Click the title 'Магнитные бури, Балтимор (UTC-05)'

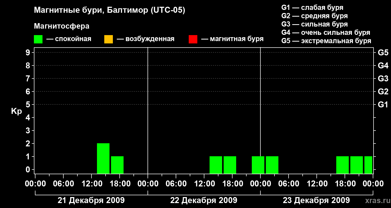[x=109, y=11]
